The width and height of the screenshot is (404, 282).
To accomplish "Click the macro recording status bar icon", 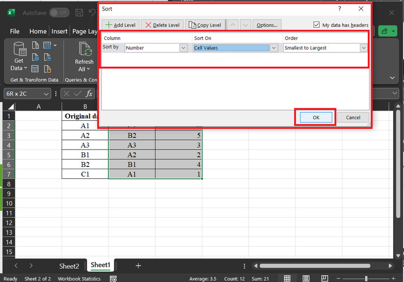I will (x=113, y=279).
